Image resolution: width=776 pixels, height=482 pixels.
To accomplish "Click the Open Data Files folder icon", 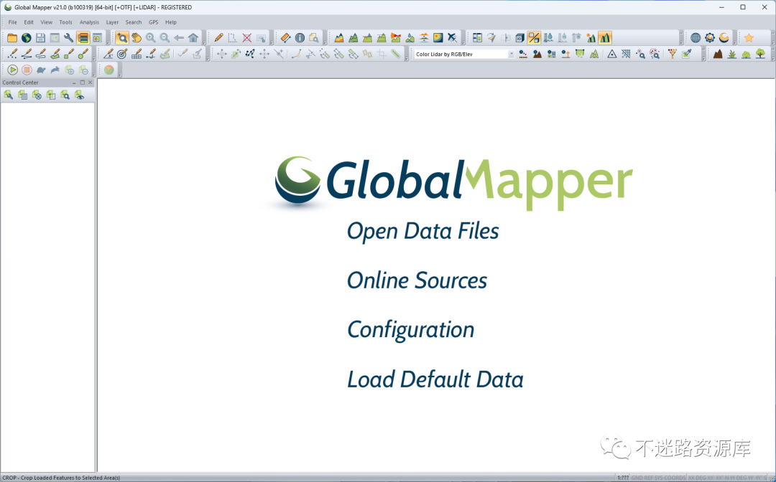I will (x=12, y=38).
